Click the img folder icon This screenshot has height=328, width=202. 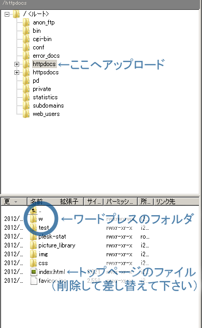tap(33, 254)
